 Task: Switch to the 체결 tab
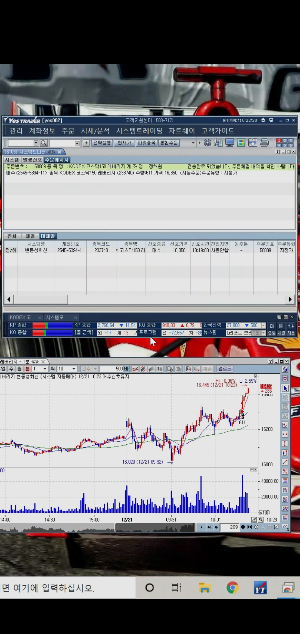(30, 236)
